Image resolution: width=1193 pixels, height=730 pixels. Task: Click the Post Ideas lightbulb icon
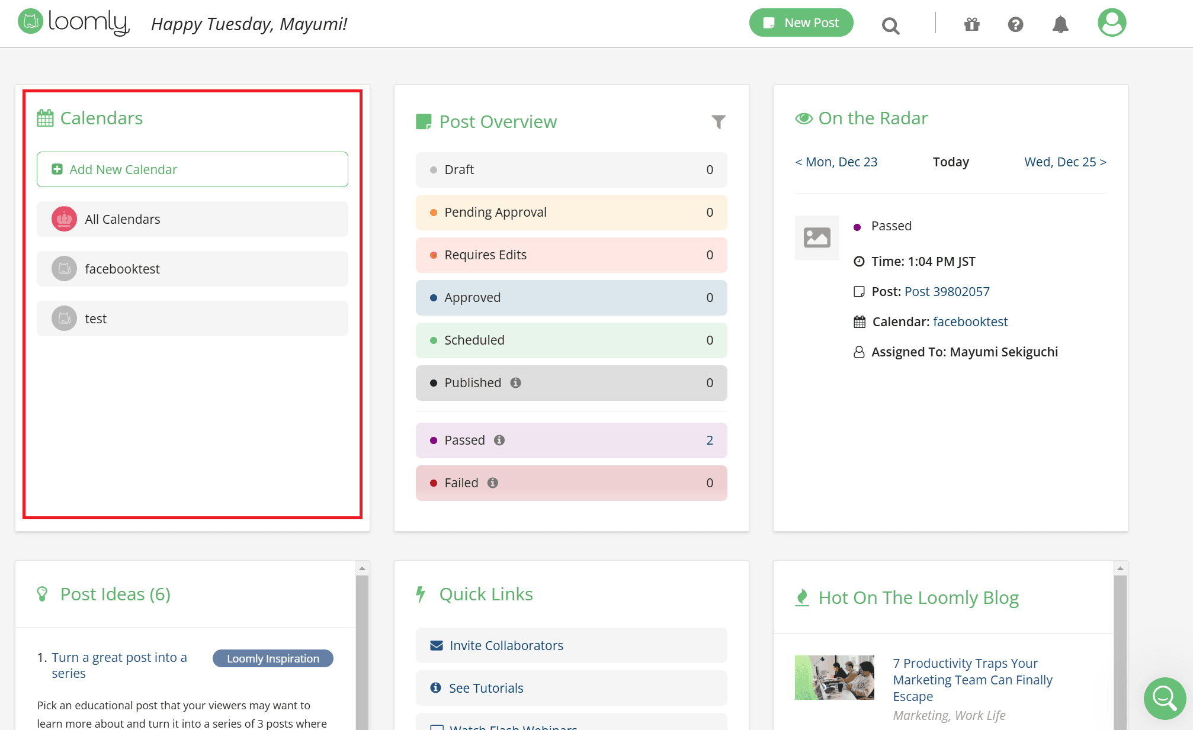42,594
